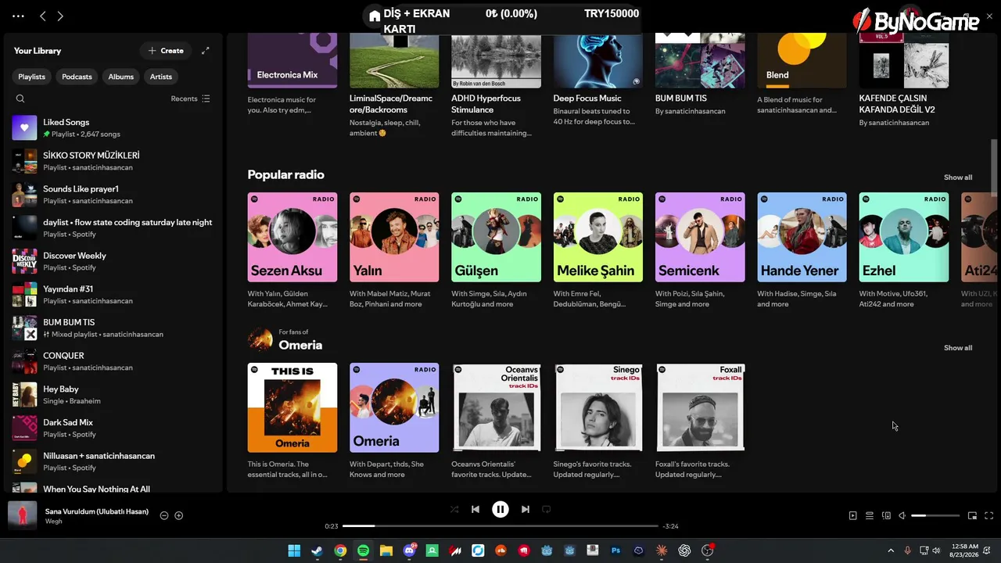The width and height of the screenshot is (1001, 563).
Task: Search in Your Library
Action: point(20,99)
